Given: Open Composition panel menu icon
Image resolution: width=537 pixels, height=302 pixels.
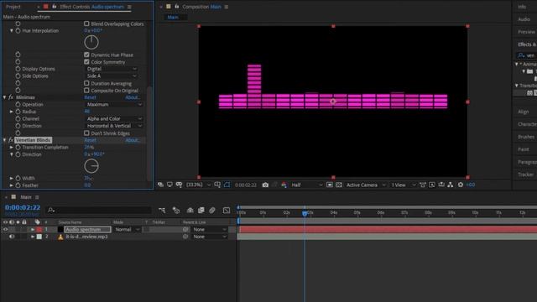Looking at the screenshot, I should pyautogui.click(x=227, y=7).
